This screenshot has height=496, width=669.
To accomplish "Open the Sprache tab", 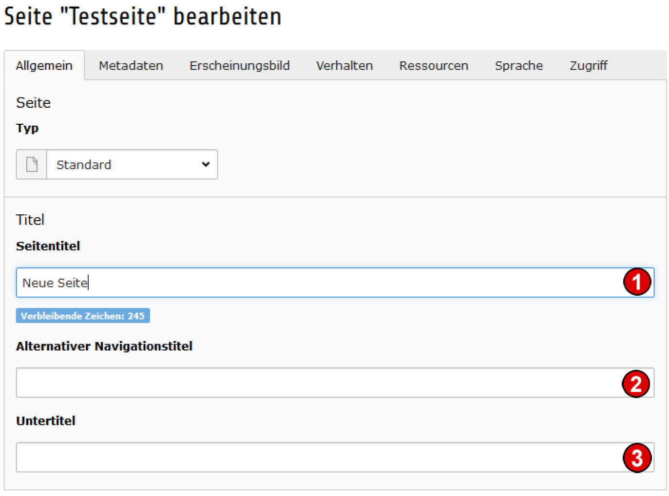I will click(518, 65).
